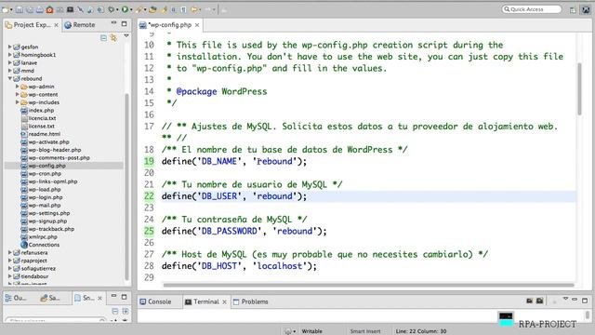
Task: Expand the rpaproject project
Action: [x=10, y=261]
